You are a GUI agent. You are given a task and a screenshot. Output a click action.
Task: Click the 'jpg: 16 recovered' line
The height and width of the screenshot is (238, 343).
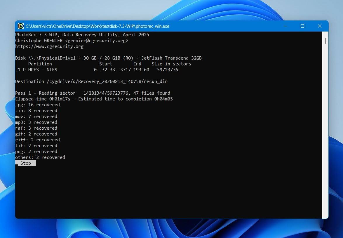[37, 105]
